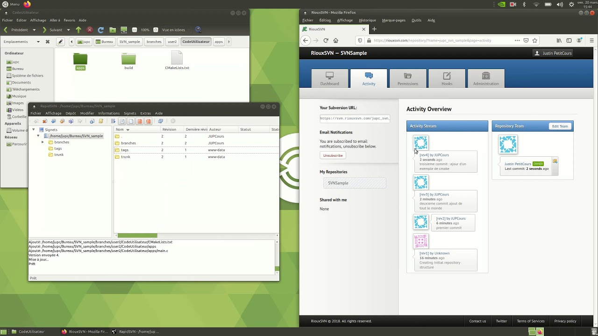Toggle RapidSVN show modified files filter
The height and width of the screenshot is (336, 598).
[x=140, y=121]
